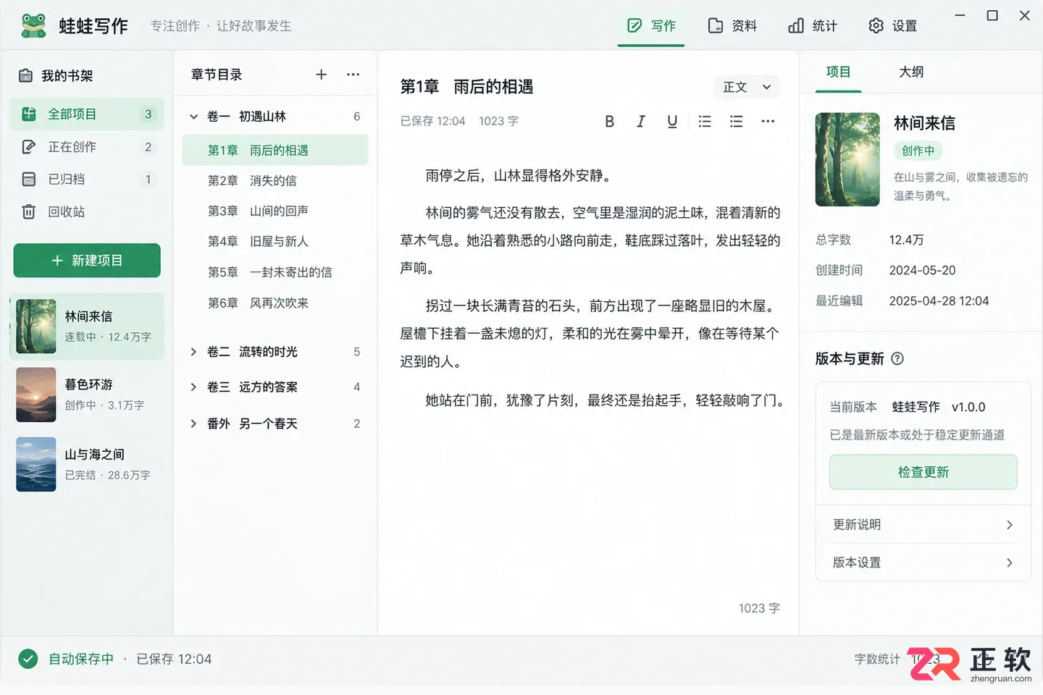Expand volume 卷三 远方的答案
The width and height of the screenshot is (1043, 695).
point(193,387)
